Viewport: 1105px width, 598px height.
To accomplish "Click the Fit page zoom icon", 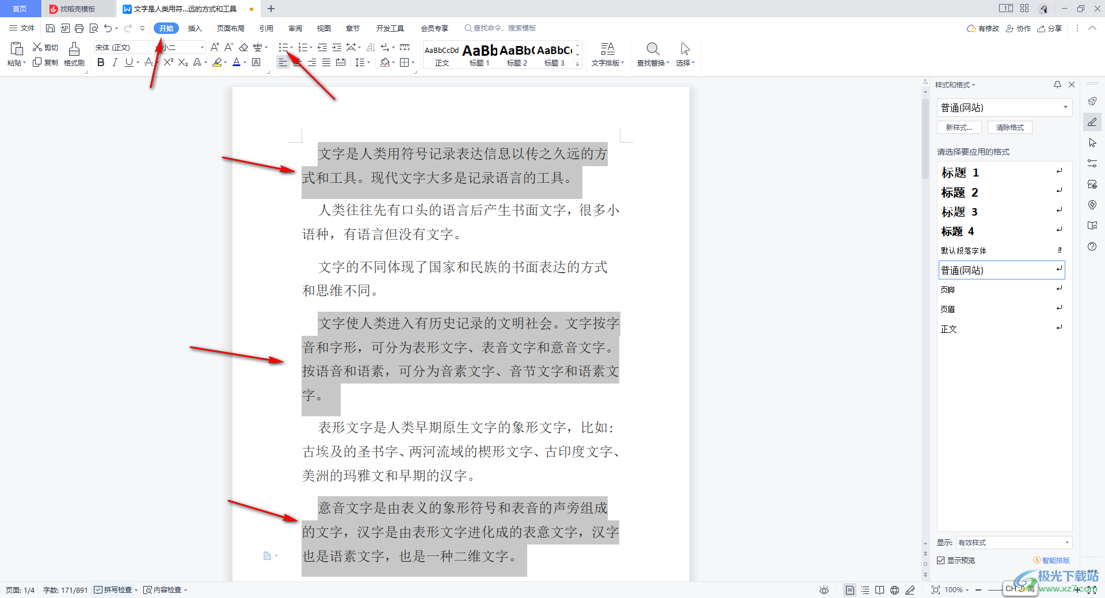I will point(935,590).
